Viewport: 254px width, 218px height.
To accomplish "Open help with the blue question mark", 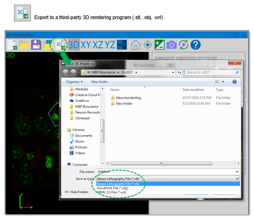I will 196,45.
